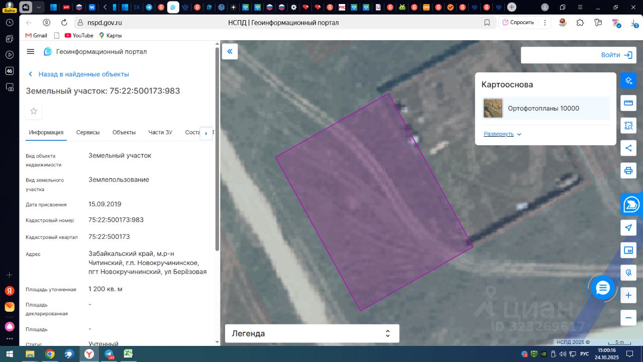Open the Gmail bookmark
The image size is (643, 362).
pos(36,36)
